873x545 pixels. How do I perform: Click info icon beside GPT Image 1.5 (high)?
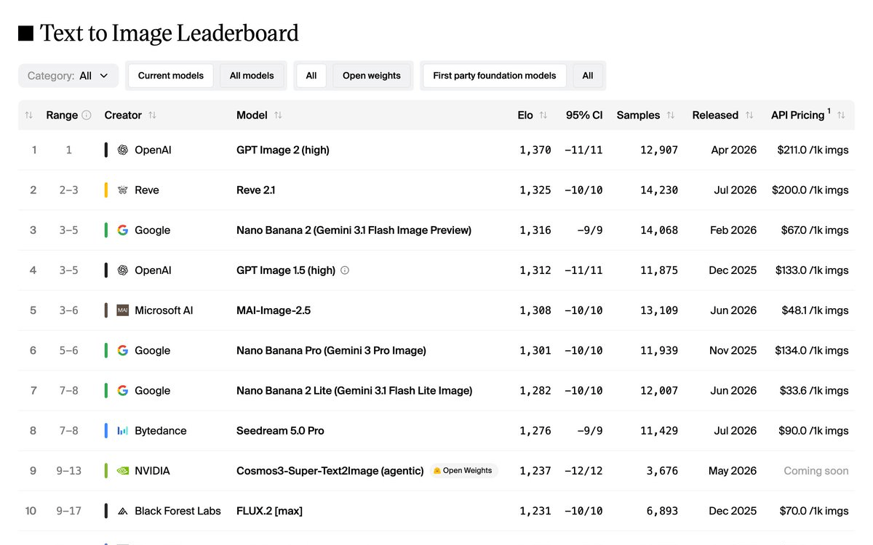(345, 270)
